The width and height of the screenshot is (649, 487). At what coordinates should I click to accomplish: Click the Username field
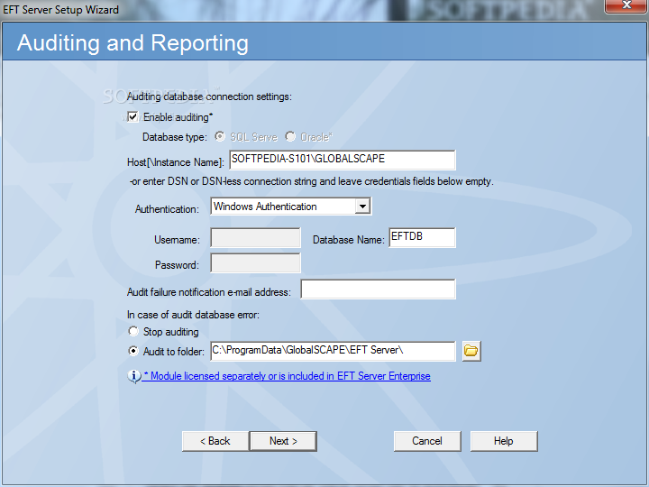click(x=255, y=238)
